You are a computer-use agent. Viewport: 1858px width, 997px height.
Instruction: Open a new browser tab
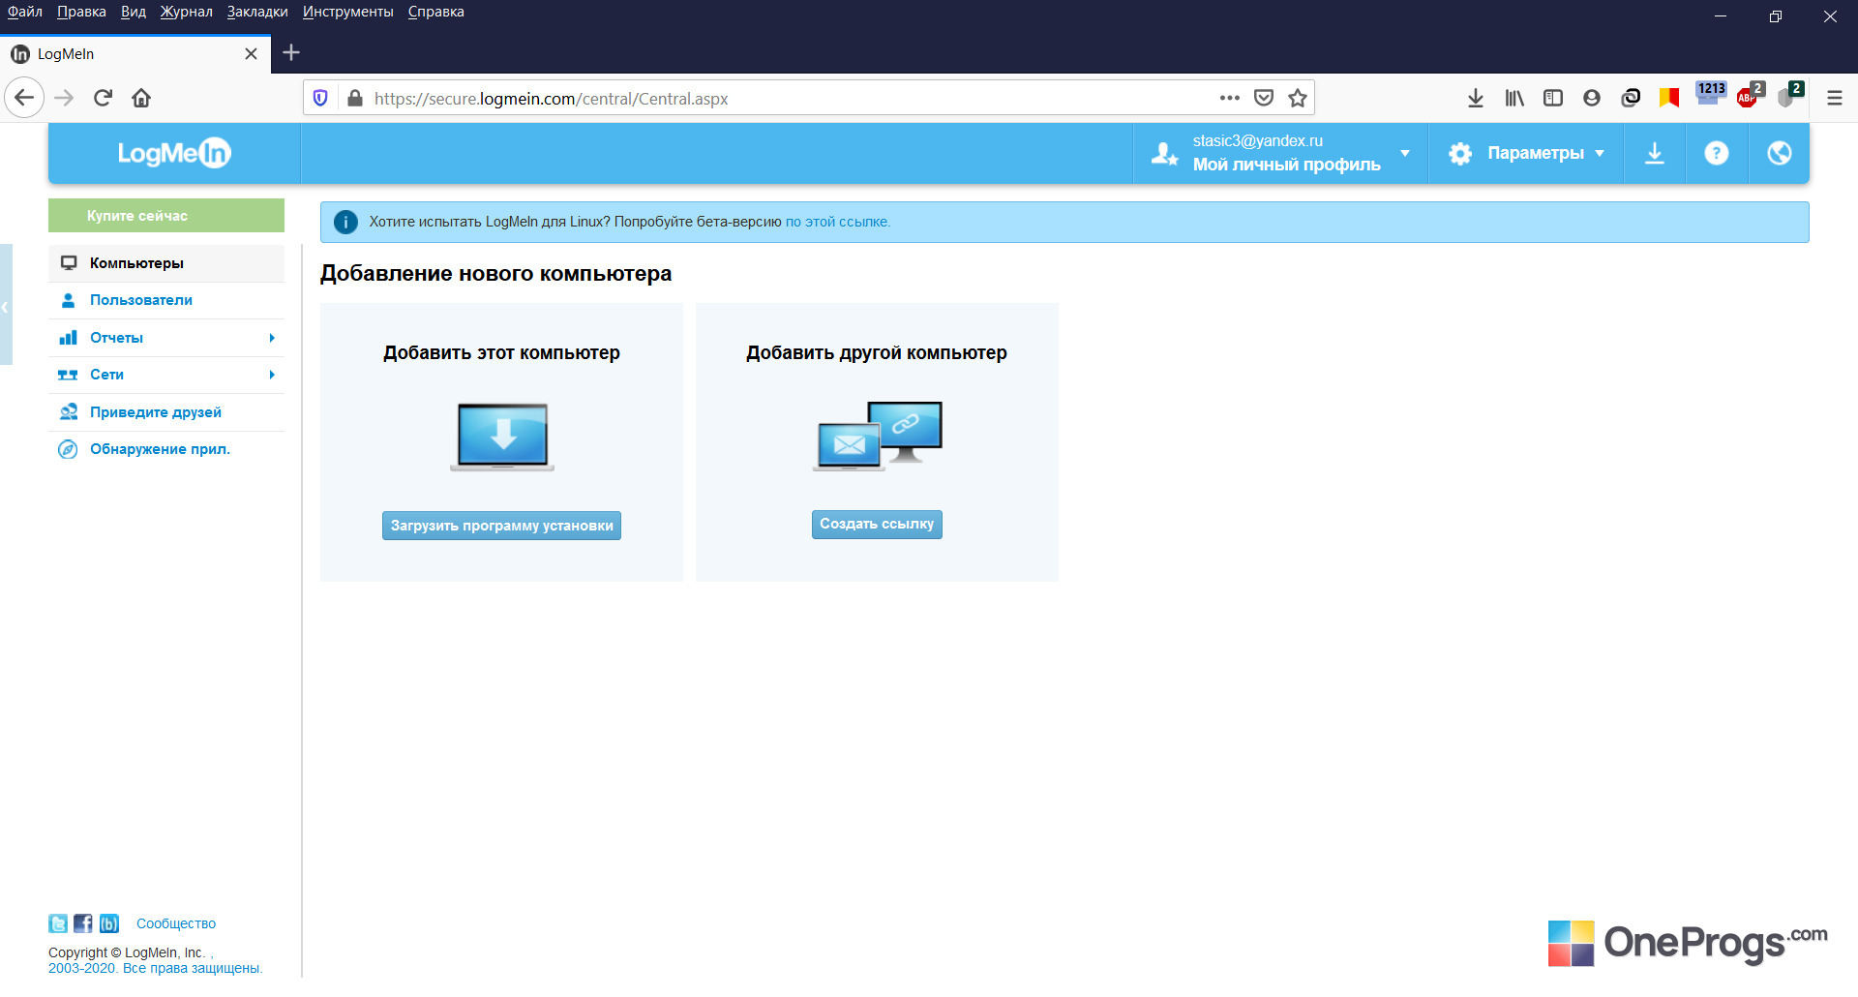291,53
